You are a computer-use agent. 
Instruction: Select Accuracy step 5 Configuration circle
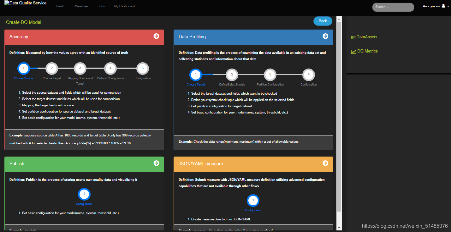pyautogui.click(x=143, y=68)
